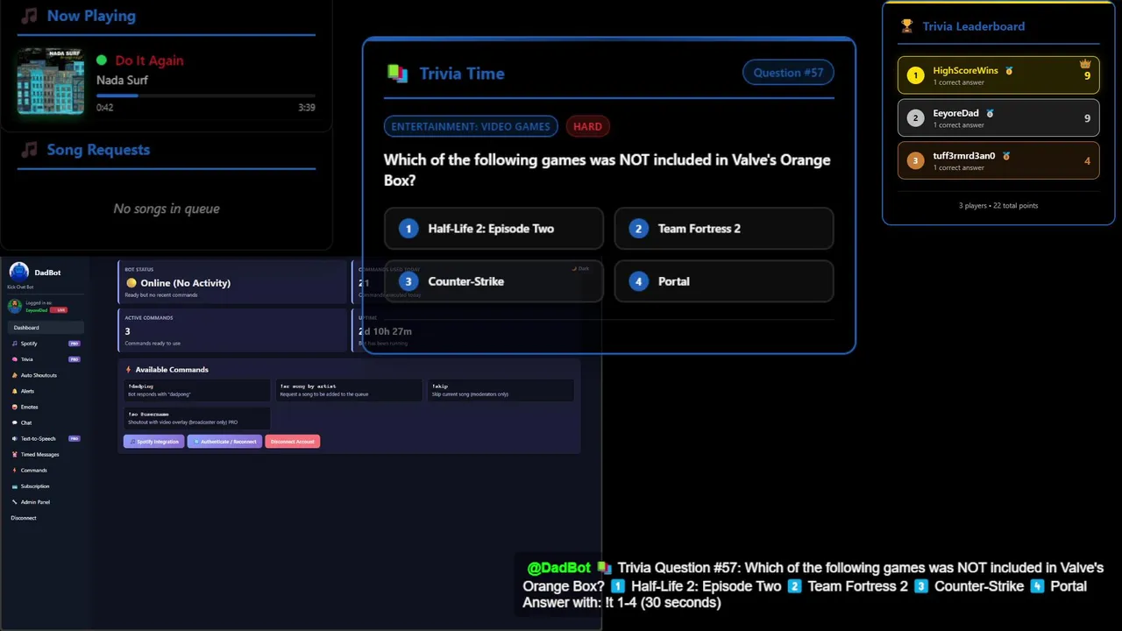Click the Text-to-Speech speaker icon

[14, 438]
